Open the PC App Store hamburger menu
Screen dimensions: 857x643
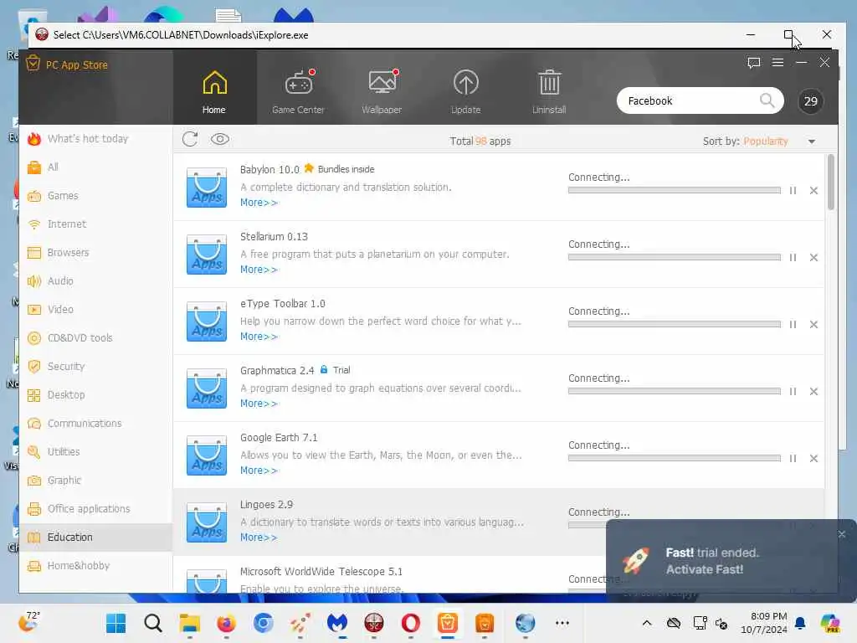click(777, 63)
